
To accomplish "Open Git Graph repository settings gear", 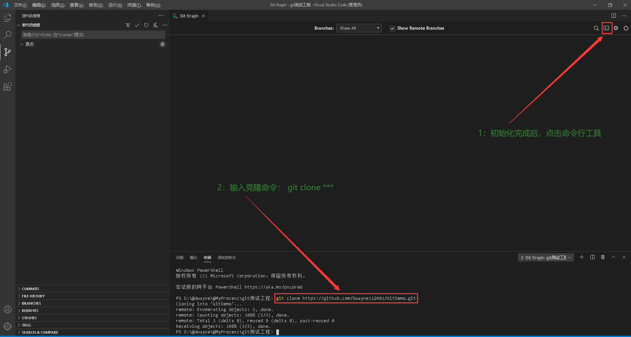I will [x=616, y=28].
